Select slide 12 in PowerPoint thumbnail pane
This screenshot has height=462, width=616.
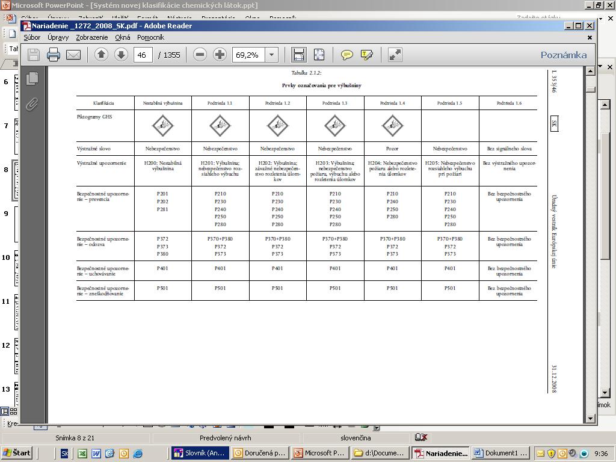(16, 356)
